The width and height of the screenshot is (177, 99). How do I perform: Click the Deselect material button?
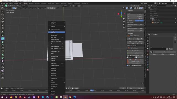[171, 54]
